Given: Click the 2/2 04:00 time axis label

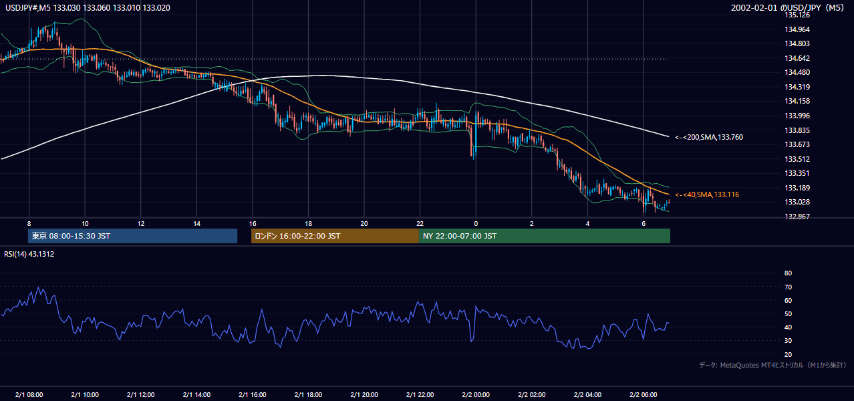Looking at the screenshot, I should coord(587,395).
